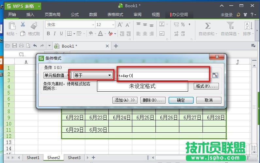Image resolution: width=260 pixels, height=163 pixels.
Task: Click the 未登录 login link
Action: (226, 15)
